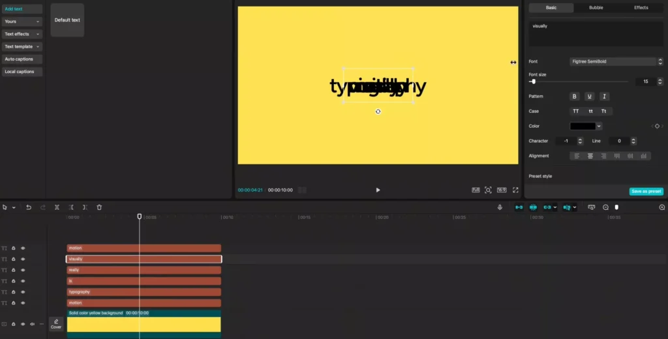Align text to the right
The width and height of the screenshot is (668, 339).
[603, 156]
